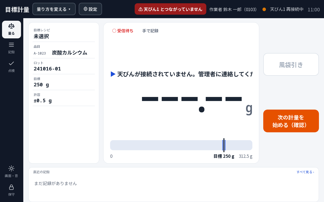The image size is (324, 202).
Task: Click the 目標 250 g label under the gauge
Action: pyautogui.click(x=224, y=156)
